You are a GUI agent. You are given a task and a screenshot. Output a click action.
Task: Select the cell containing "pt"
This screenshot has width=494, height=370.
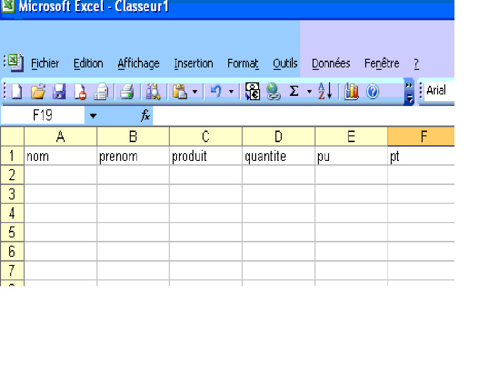421,156
